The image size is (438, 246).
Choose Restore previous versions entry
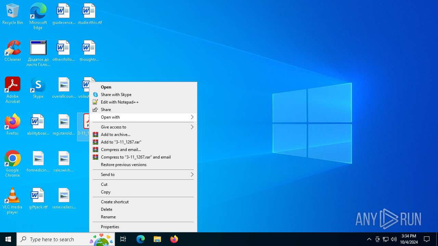click(143, 165)
